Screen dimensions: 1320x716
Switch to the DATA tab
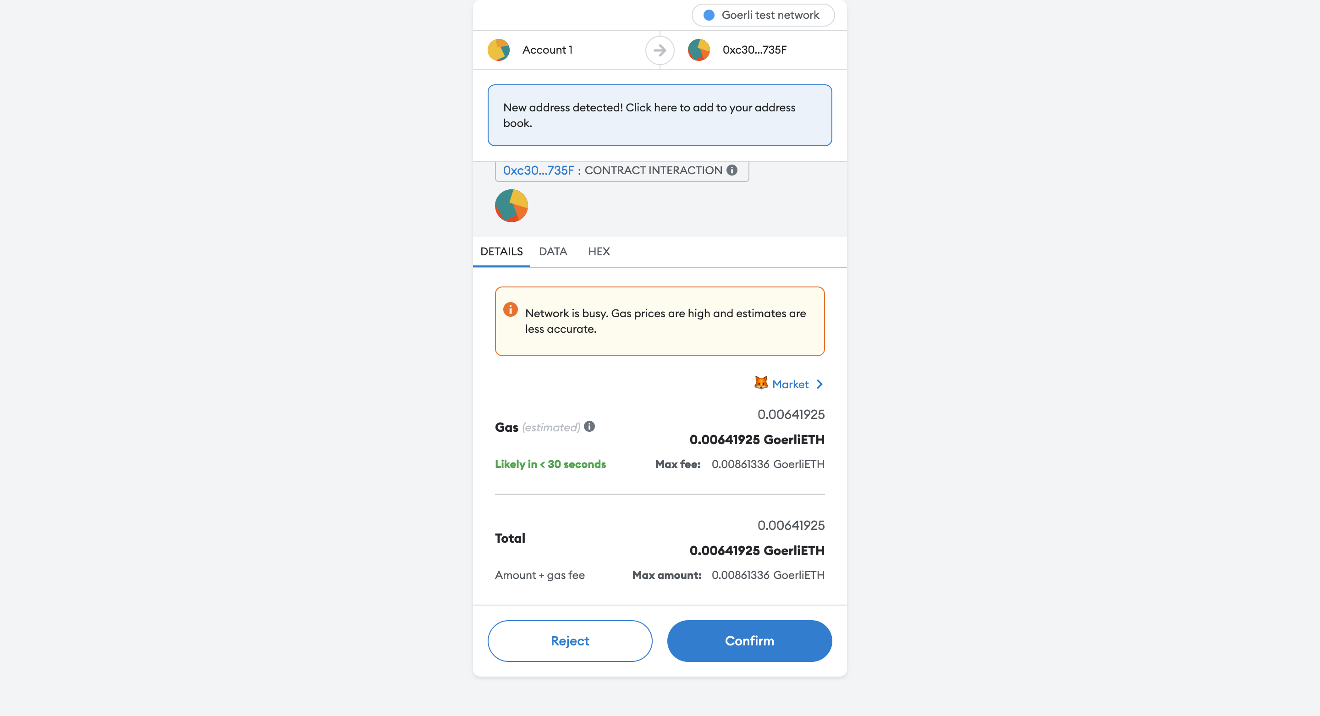point(553,252)
